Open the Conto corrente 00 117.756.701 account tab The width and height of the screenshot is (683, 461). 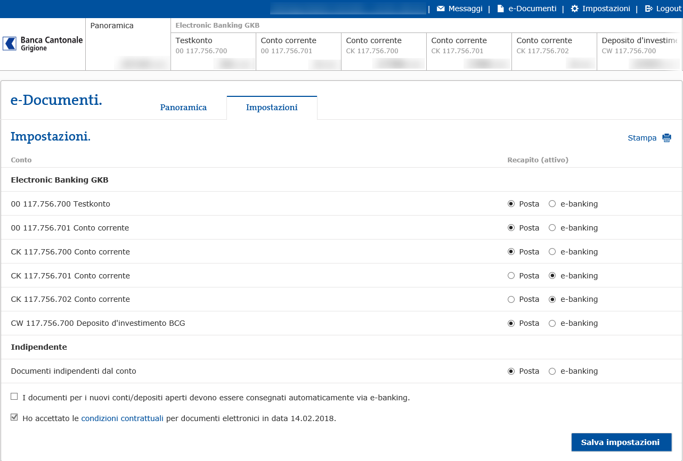pyautogui.click(x=299, y=51)
